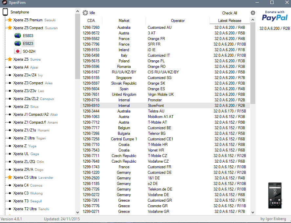
Task: Click the by Igor Eisberg credit
Action: pyautogui.click(x=273, y=219)
